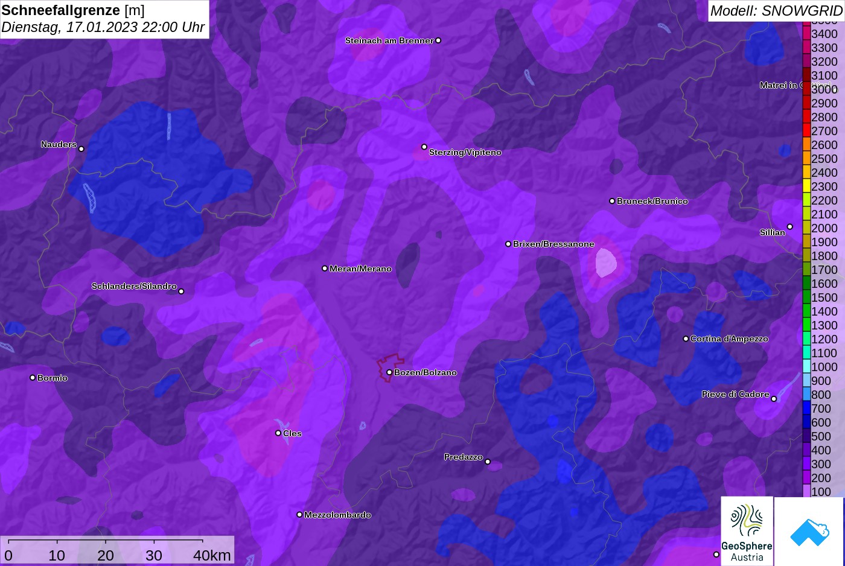Click the 0 mark on scale bar
This screenshot has height=566, width=845.
coord(8,555)
